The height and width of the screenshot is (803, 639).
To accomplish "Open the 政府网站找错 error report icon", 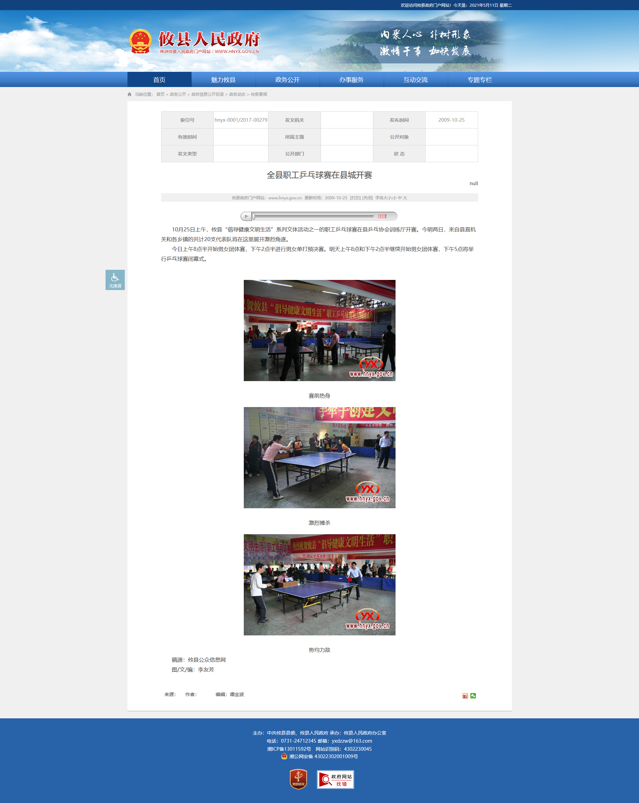I will [x=335, y=779].
